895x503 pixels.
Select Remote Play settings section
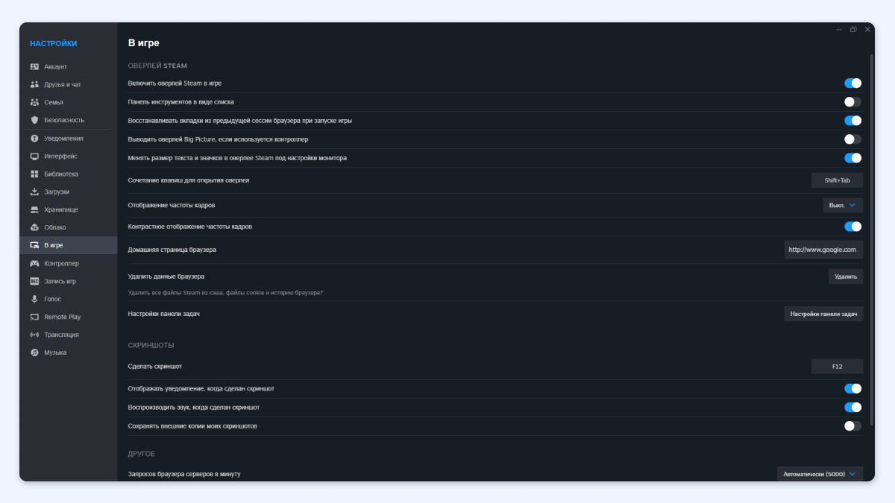(x=69, y=317)
